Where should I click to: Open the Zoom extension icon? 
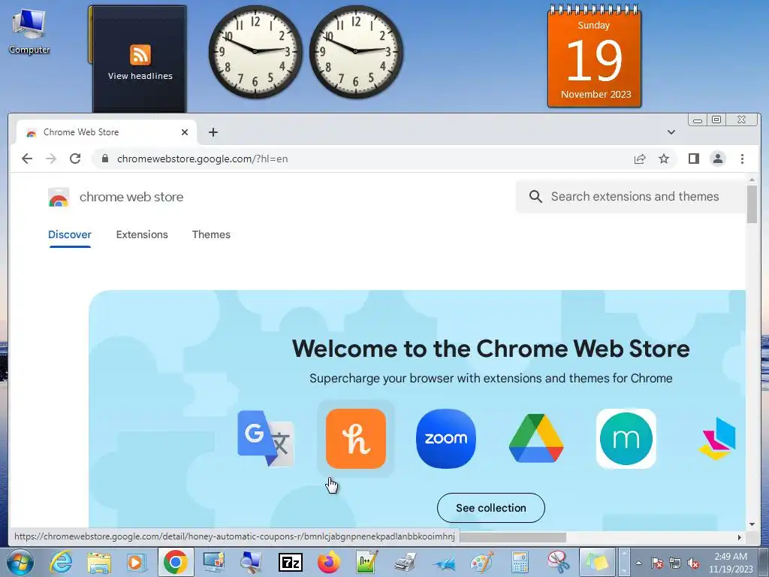[446, 438]
